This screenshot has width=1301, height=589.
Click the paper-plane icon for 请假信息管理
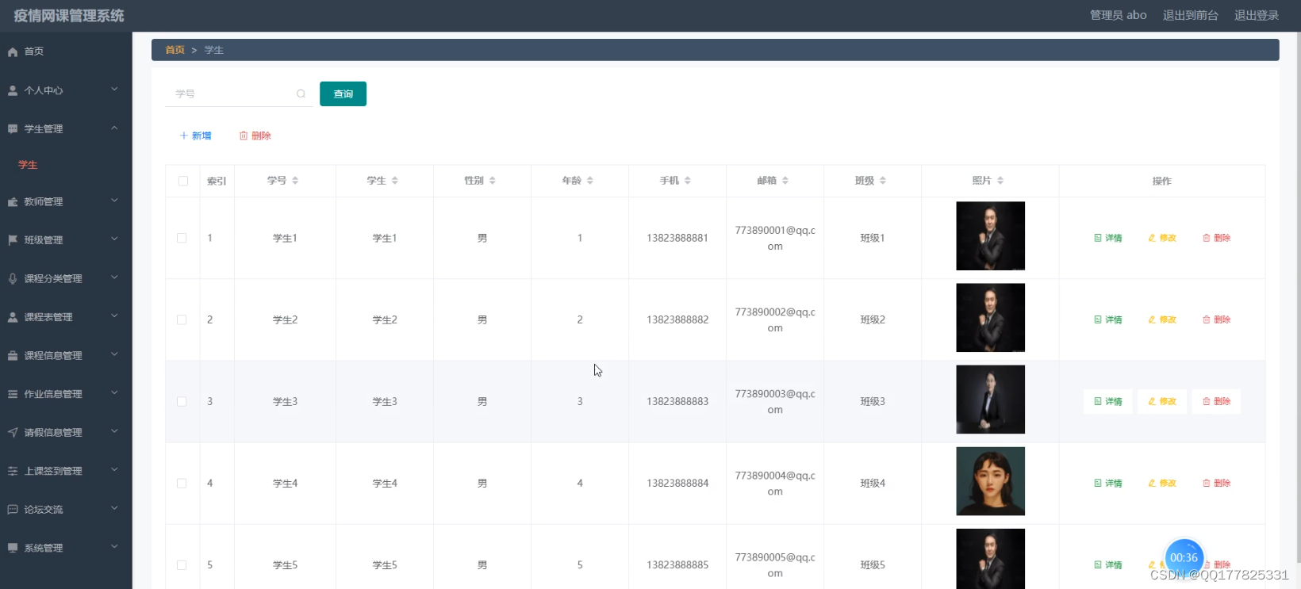point(13,432)
